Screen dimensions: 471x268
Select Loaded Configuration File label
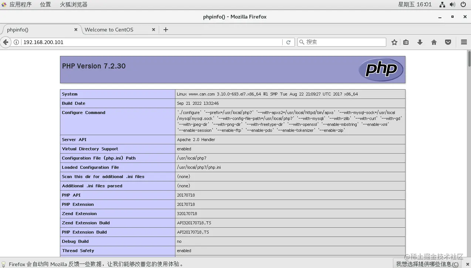[x=90, y=167]
